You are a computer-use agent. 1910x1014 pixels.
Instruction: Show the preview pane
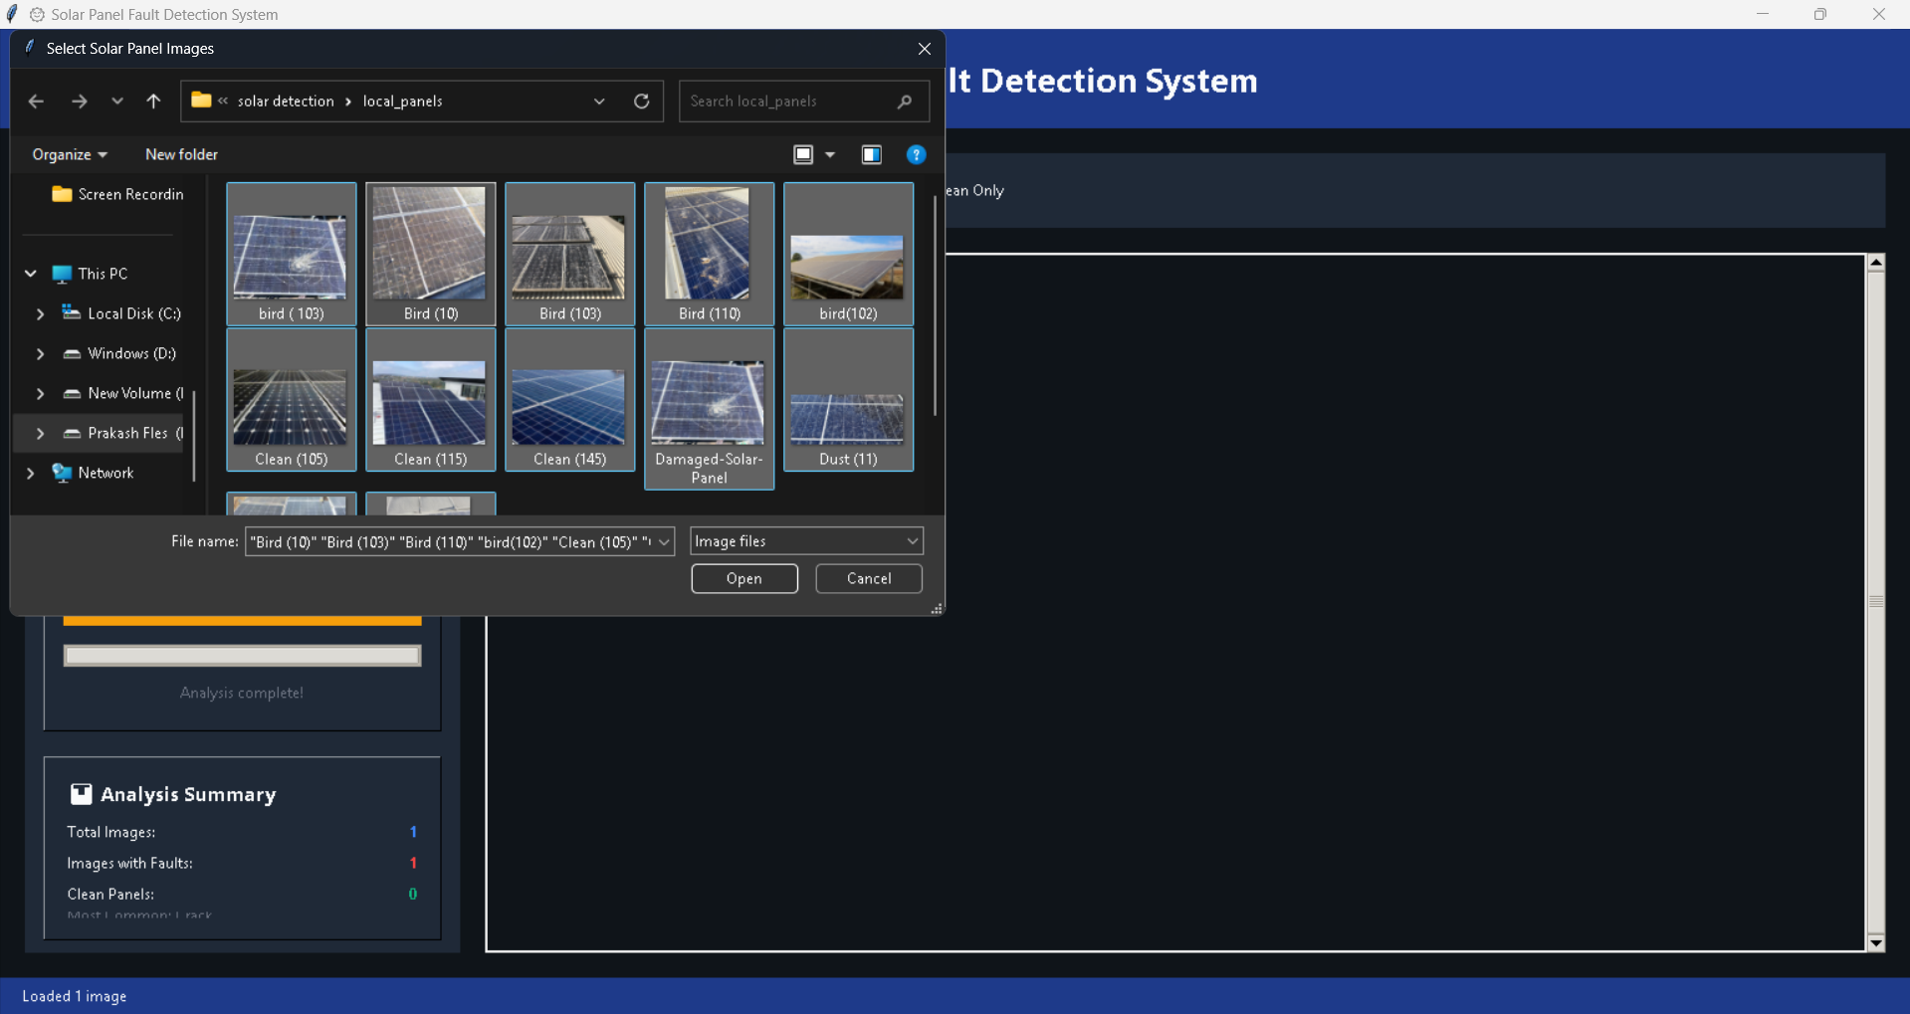872,154
